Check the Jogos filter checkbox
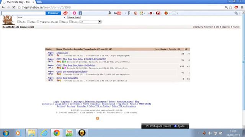Screen dimensions: 245x137 60,22
